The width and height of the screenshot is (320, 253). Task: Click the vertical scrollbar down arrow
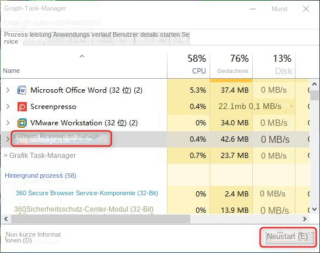[315, 209]
